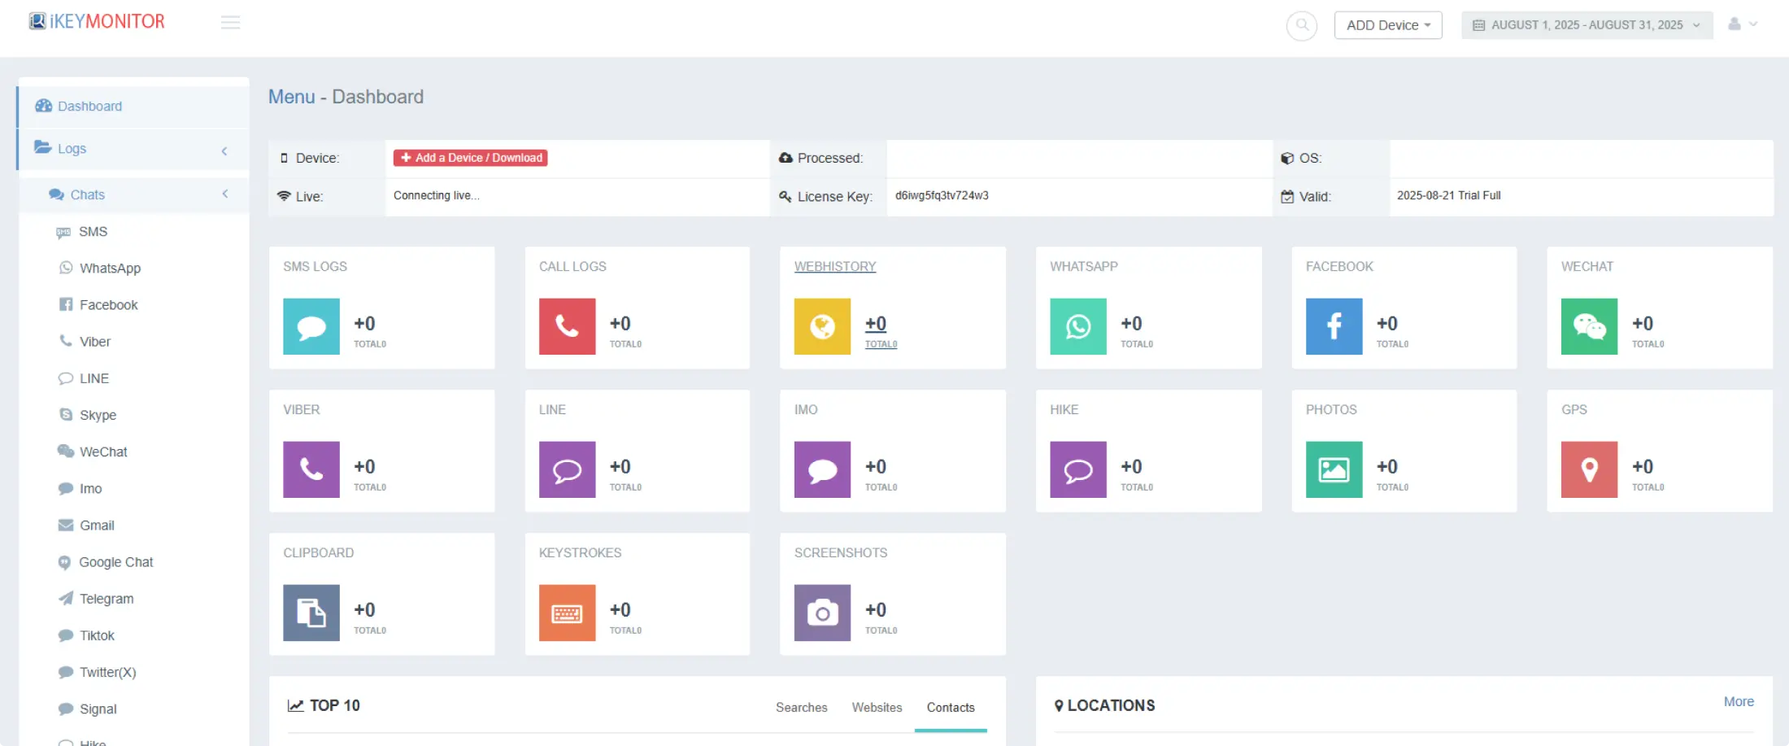Open the ADD Device dropdown
The height and width of the screenshot is (746, 1789).
click(1388, 25)
